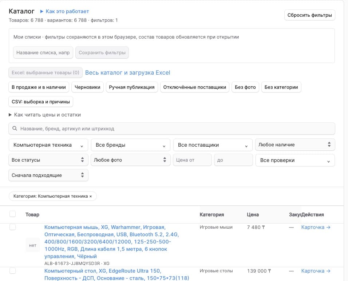Open the "Все статусы" dropdown
The image size is (348, 281).
point(48,160)
